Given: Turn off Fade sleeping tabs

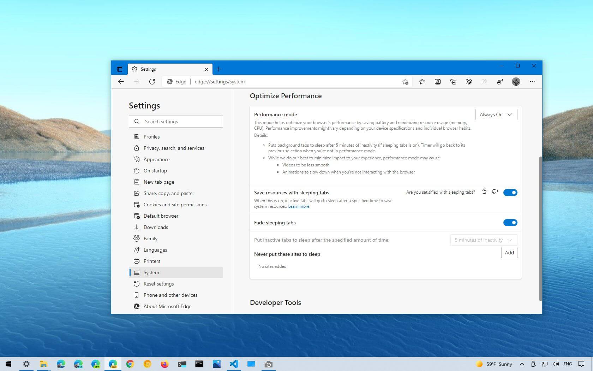Looking at the screenshot, I should point(510,223).
